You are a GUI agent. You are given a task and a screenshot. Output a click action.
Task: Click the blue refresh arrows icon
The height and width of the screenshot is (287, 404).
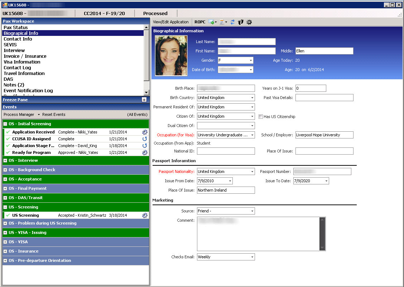(x=232, y=22)
